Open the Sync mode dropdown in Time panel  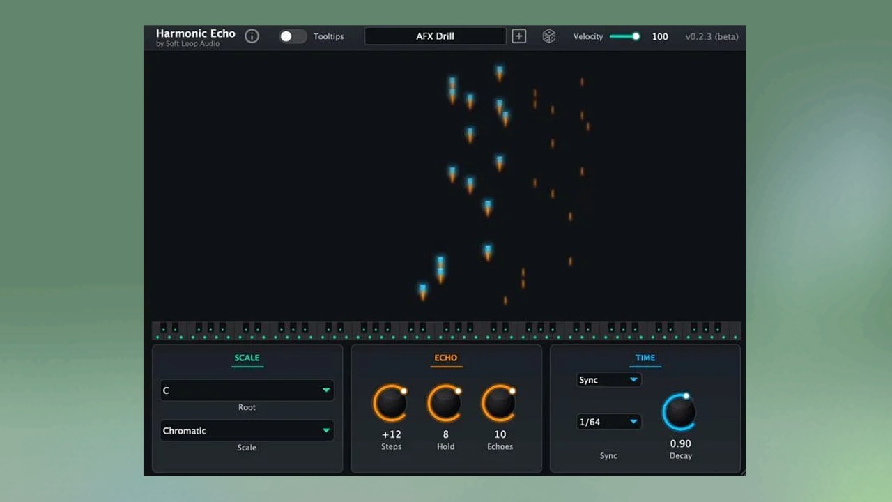pos(608,379)
